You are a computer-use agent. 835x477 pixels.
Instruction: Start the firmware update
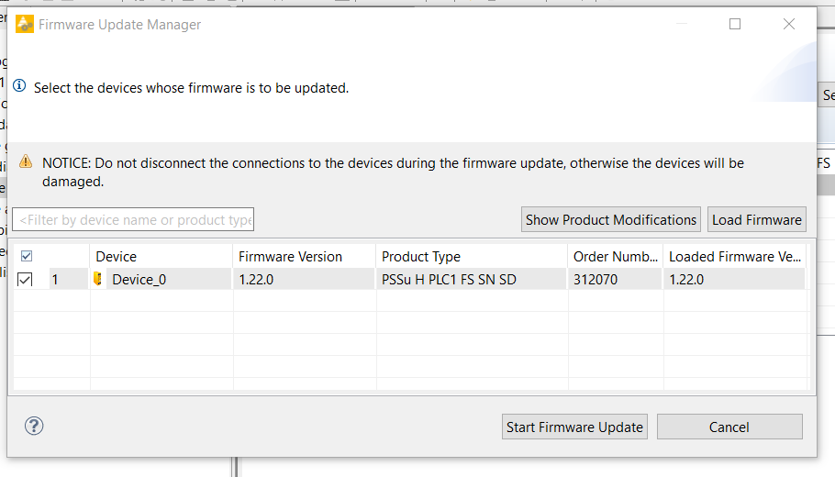click(x=574, y=427)
